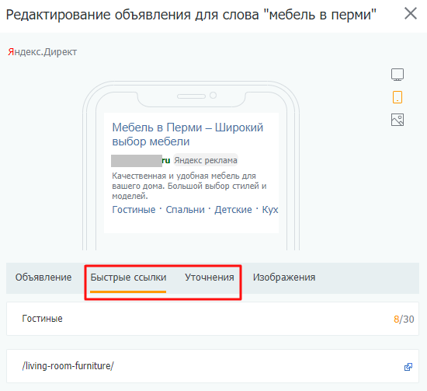Viewport: 427px width, 391px height.
Task: Click the ad headline Мебель в Перми
Action: (x=188, y=134)
